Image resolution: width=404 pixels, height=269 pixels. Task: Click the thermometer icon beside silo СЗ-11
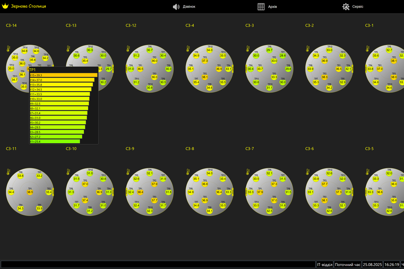(x=8, y=172)
